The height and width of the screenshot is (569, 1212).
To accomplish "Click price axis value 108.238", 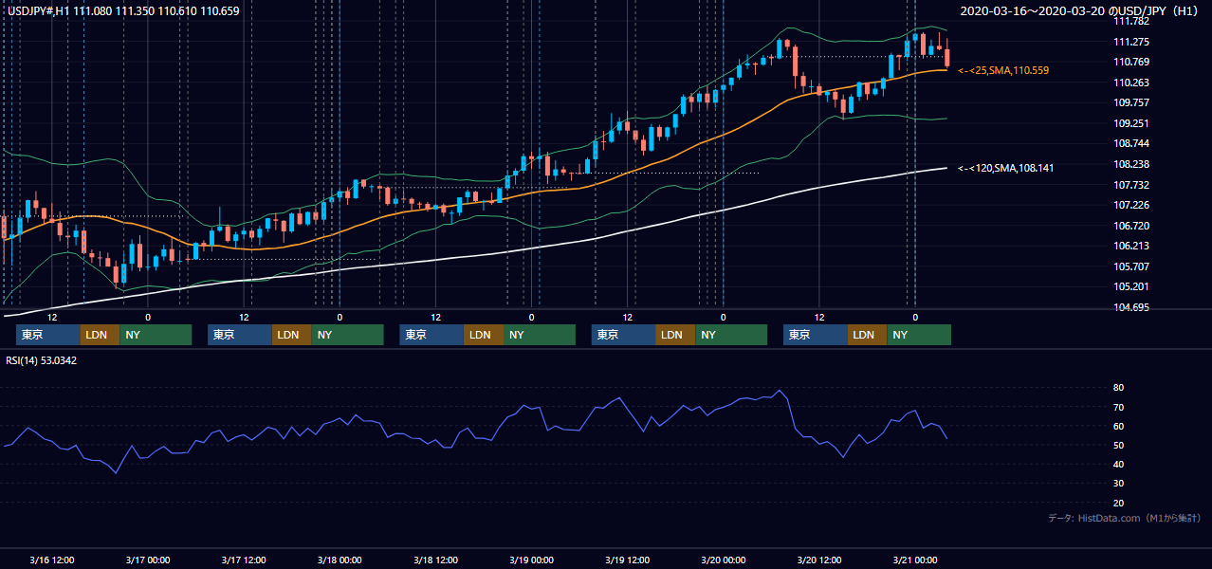I will click(x=1130, y=164).
